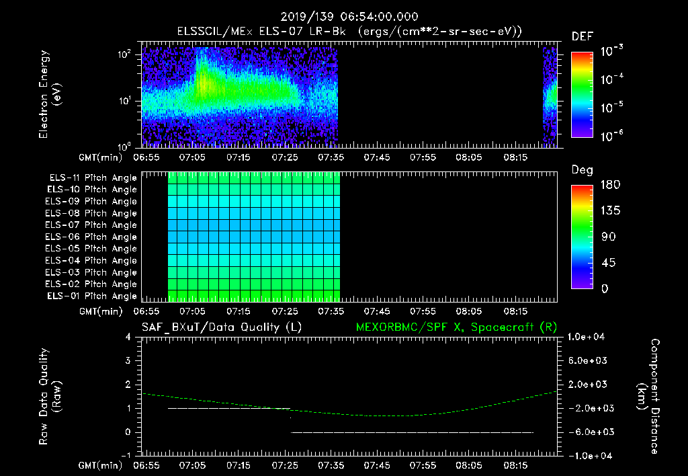Click the ELS-08 Pitch Angle row label
This screenshot has width=688, height=476.
pos(91,213)
